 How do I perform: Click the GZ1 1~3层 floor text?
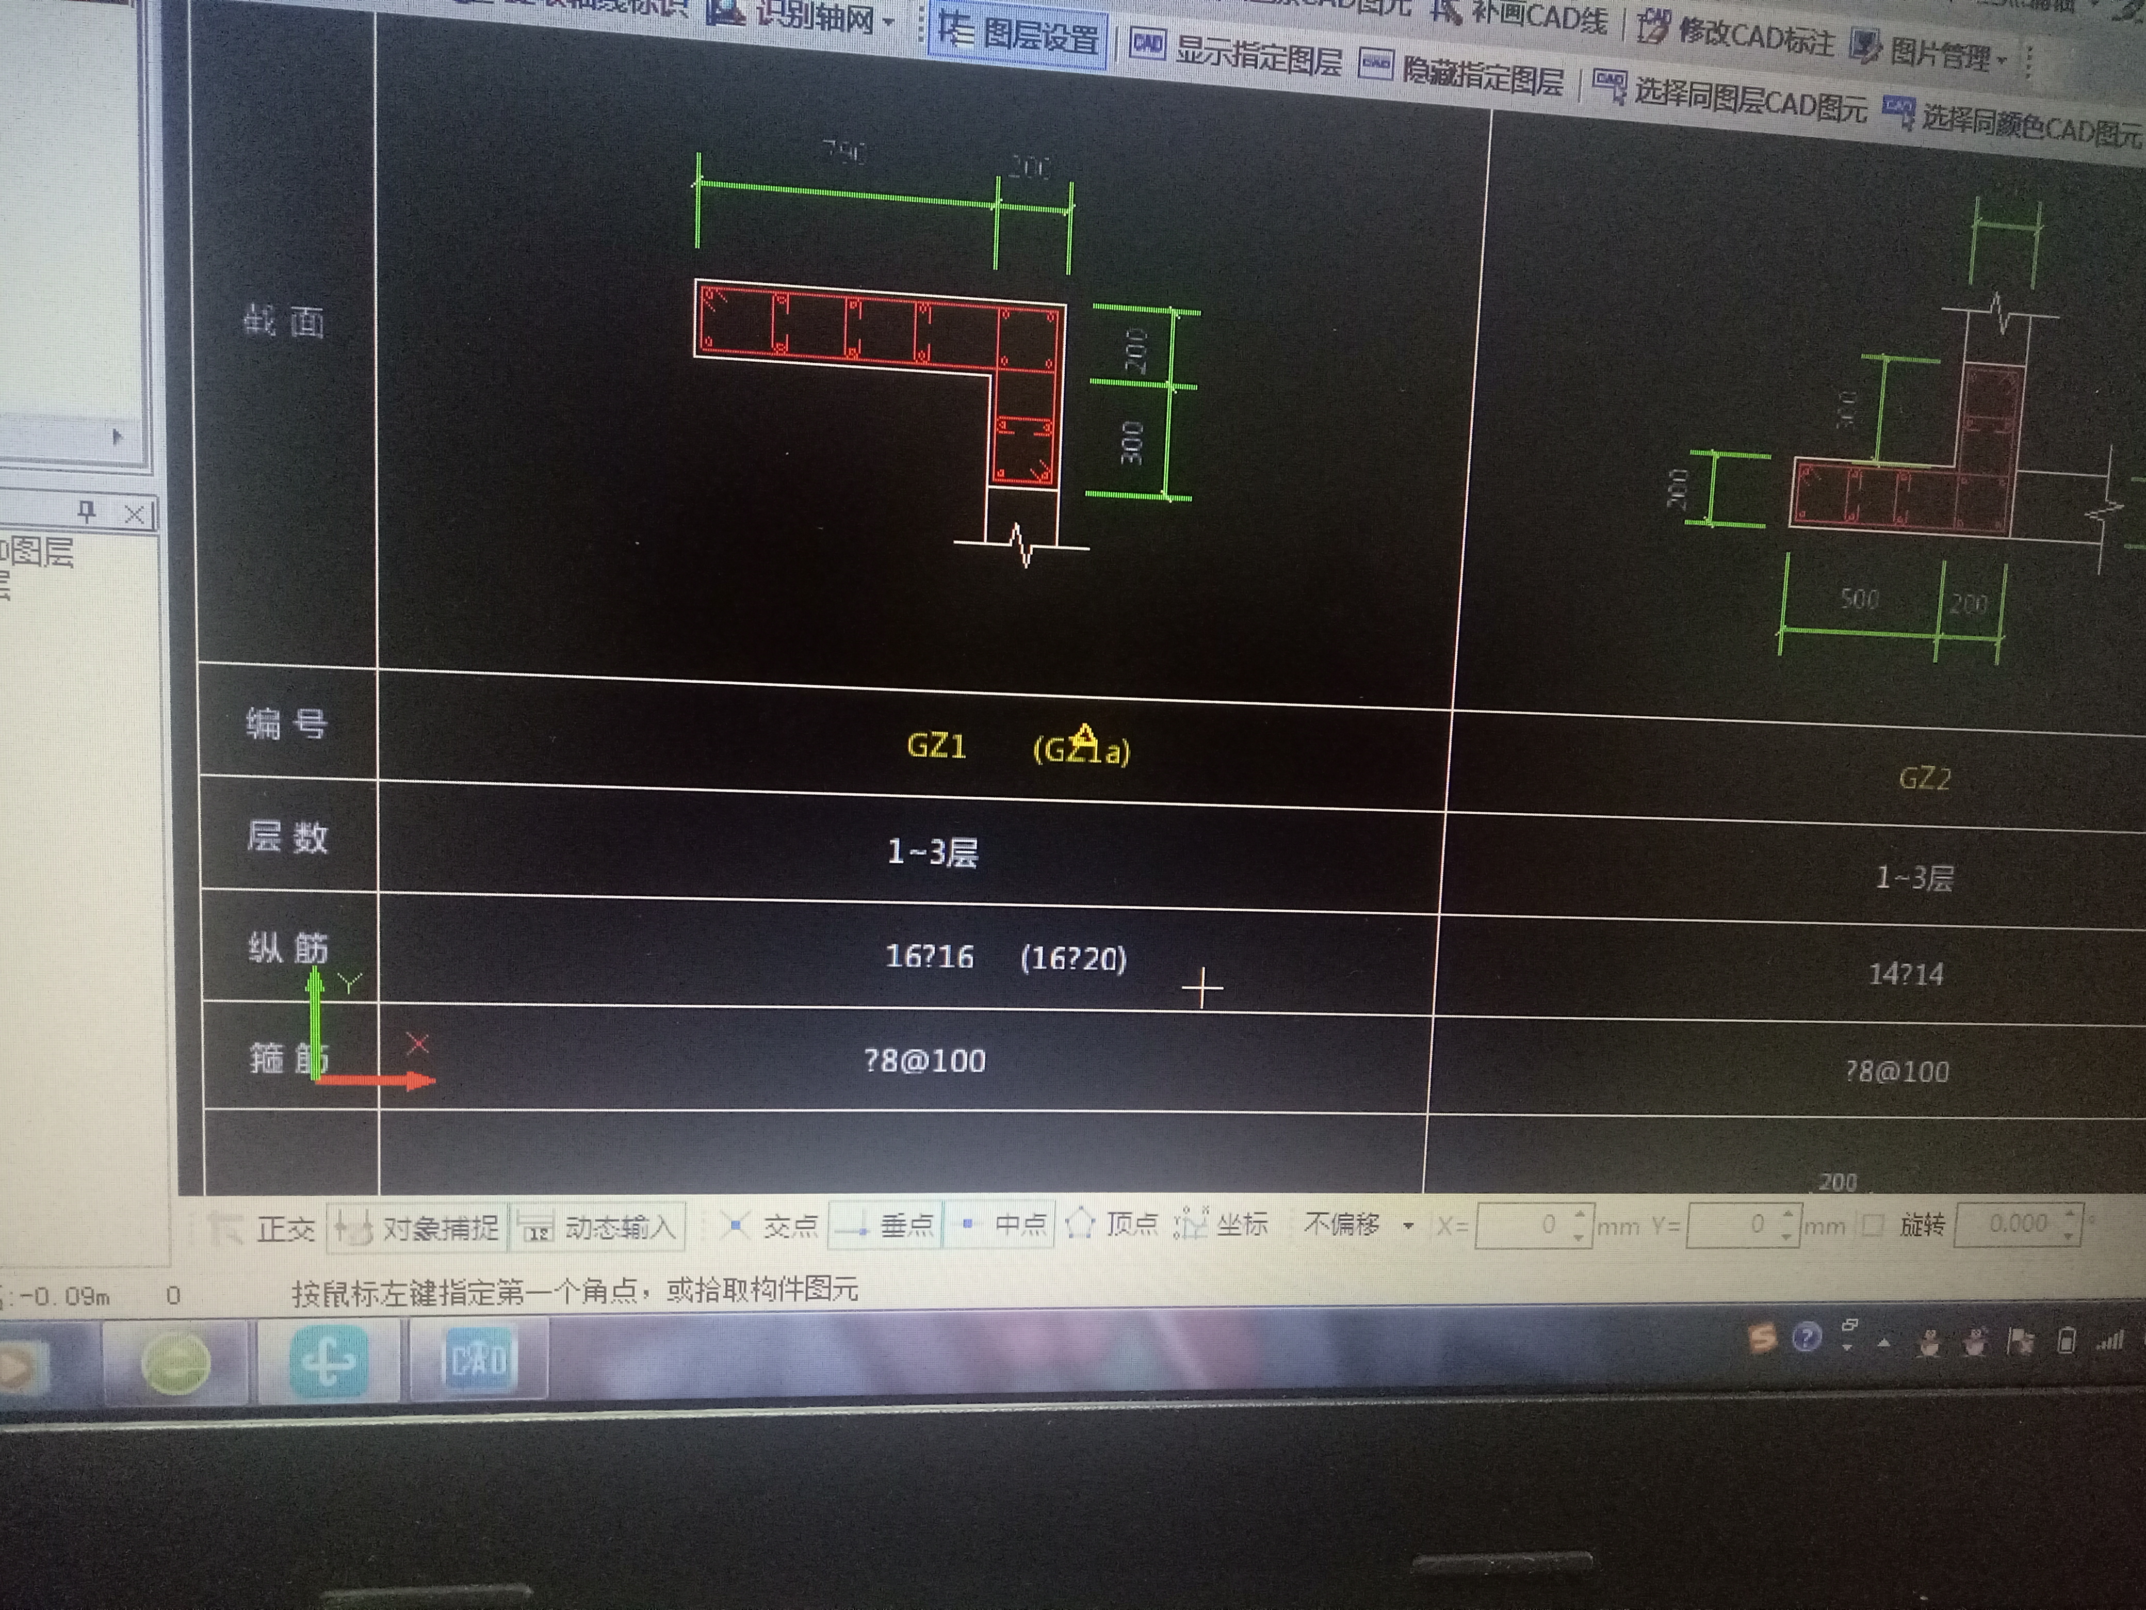[x=932, y=852]
